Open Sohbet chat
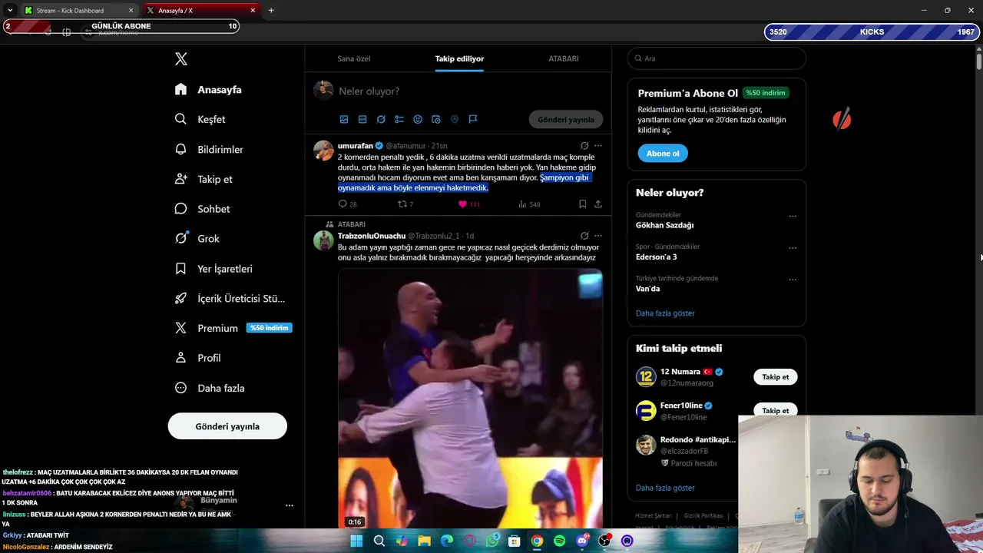 [202, 209]
